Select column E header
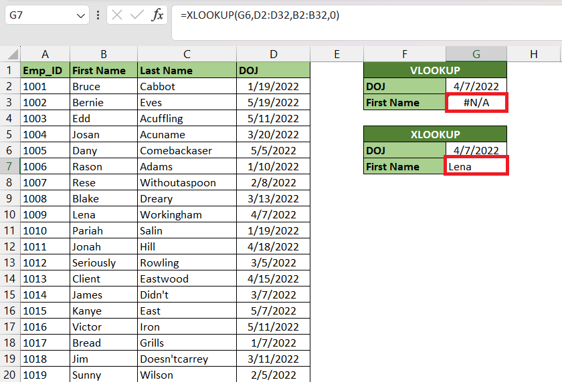This screenshot has height=382, width=562. coord(337,54)
